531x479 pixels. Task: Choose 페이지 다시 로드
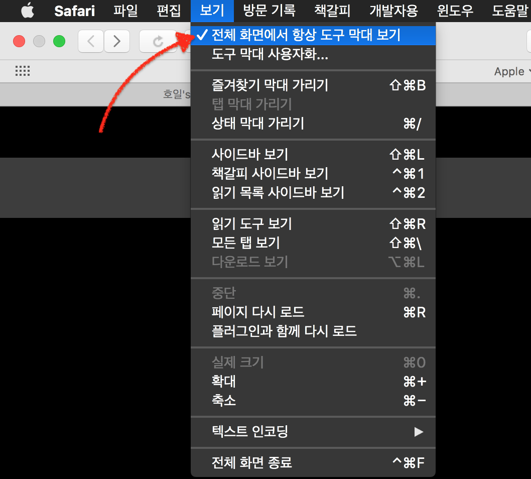[x=313, y=312]
